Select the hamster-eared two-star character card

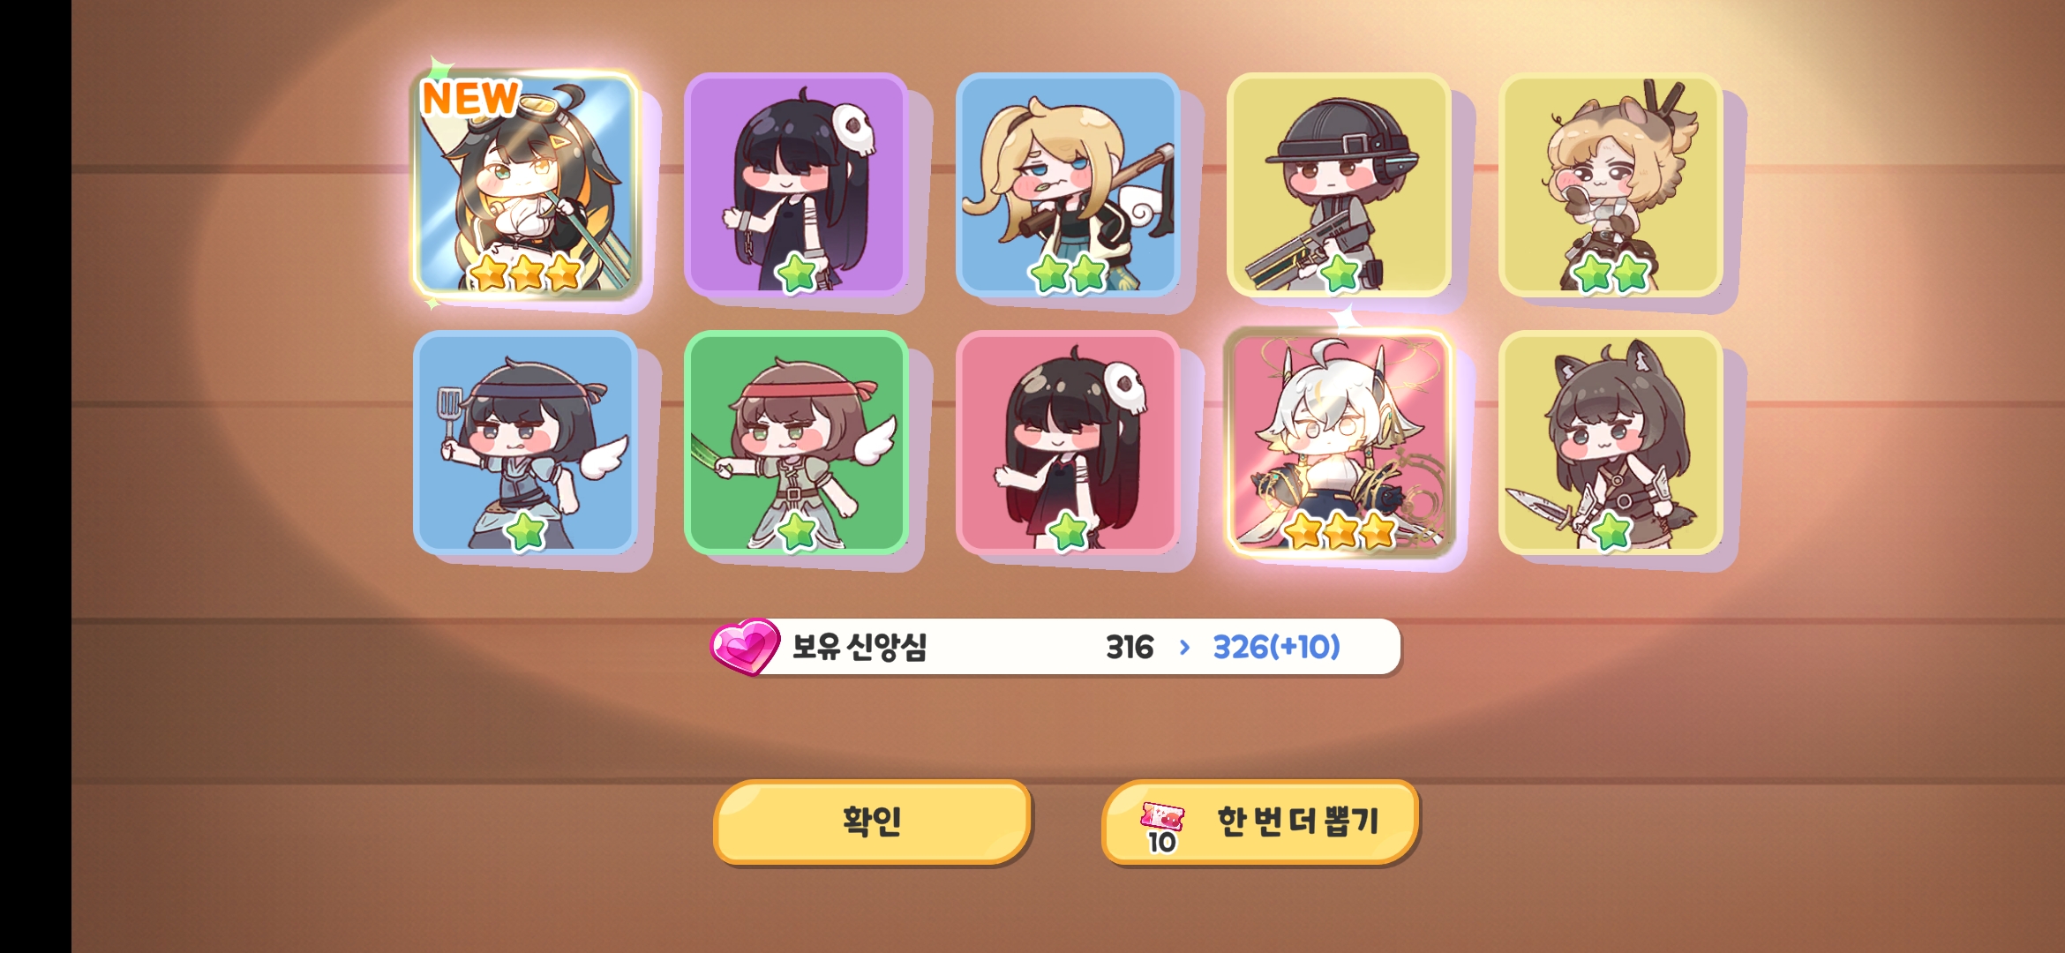pos(1611,184)
